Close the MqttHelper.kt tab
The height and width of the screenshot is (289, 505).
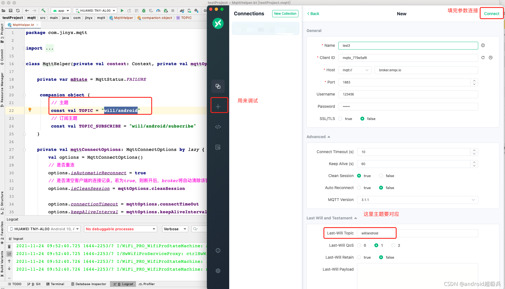37,25
